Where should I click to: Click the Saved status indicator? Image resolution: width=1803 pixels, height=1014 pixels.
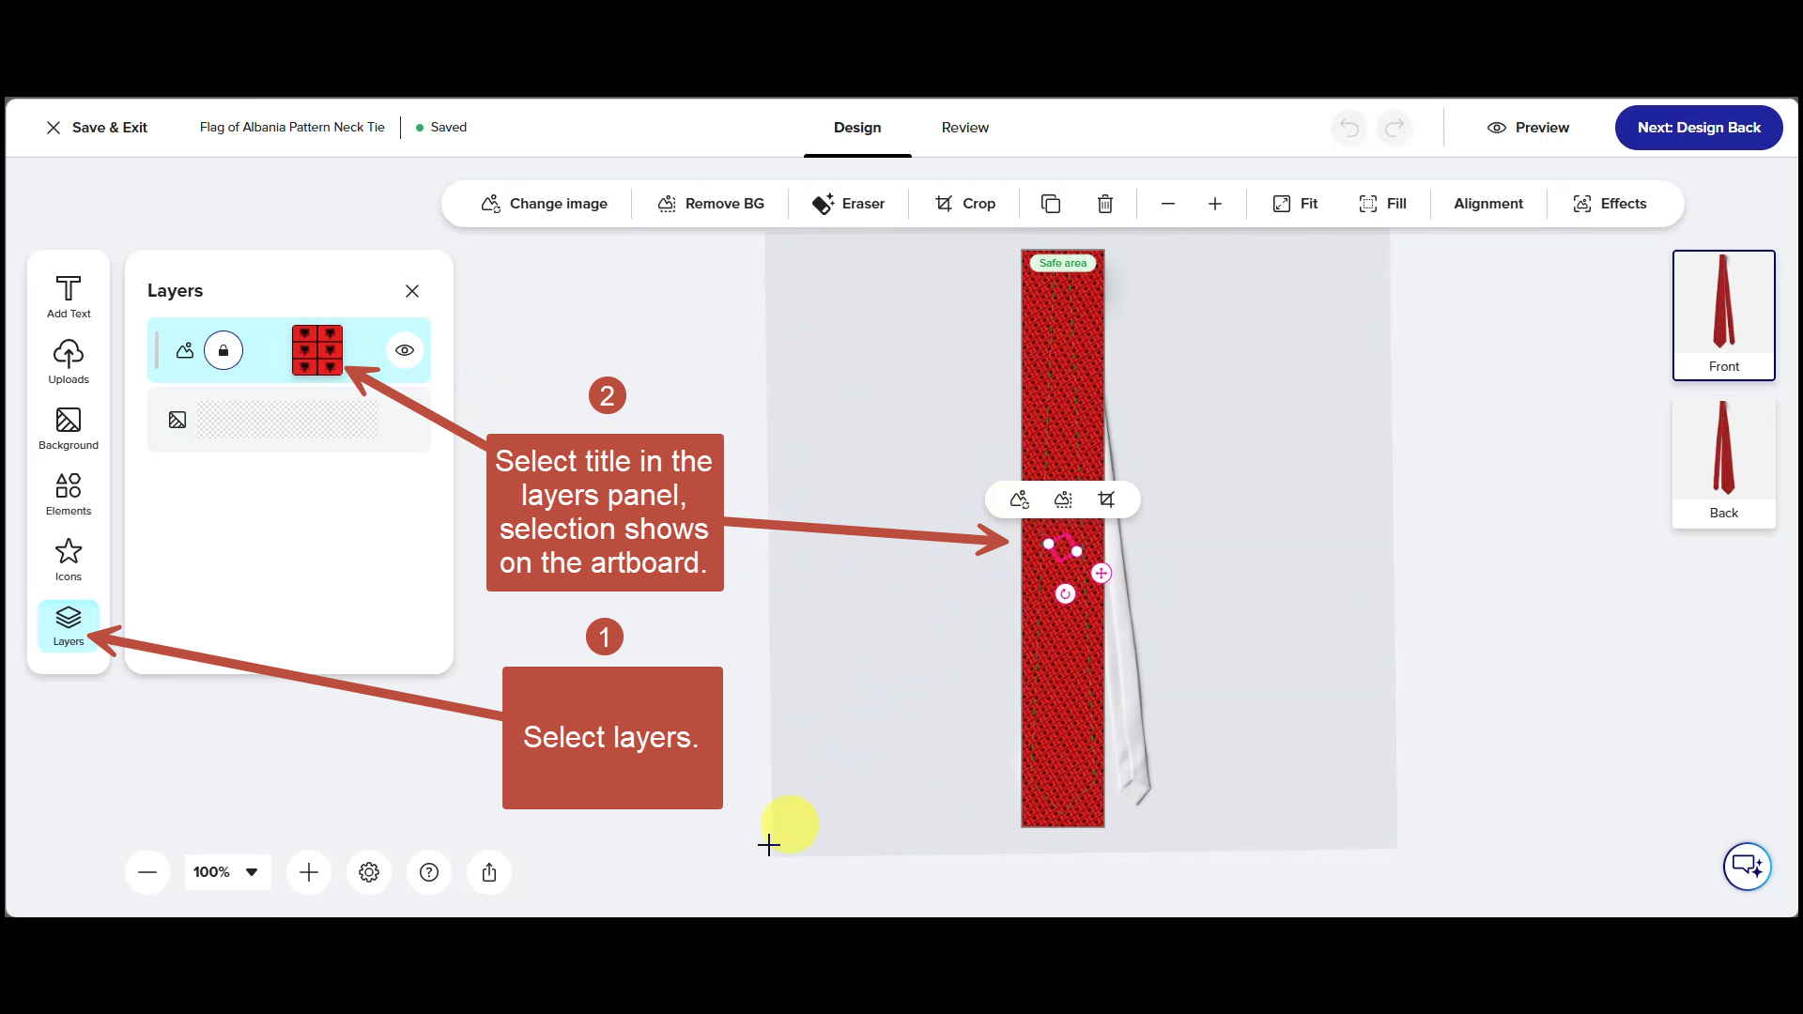pos(441,128)
